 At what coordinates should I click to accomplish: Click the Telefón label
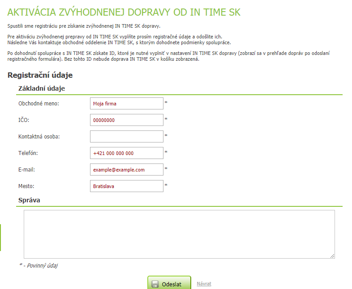[28, 153]
